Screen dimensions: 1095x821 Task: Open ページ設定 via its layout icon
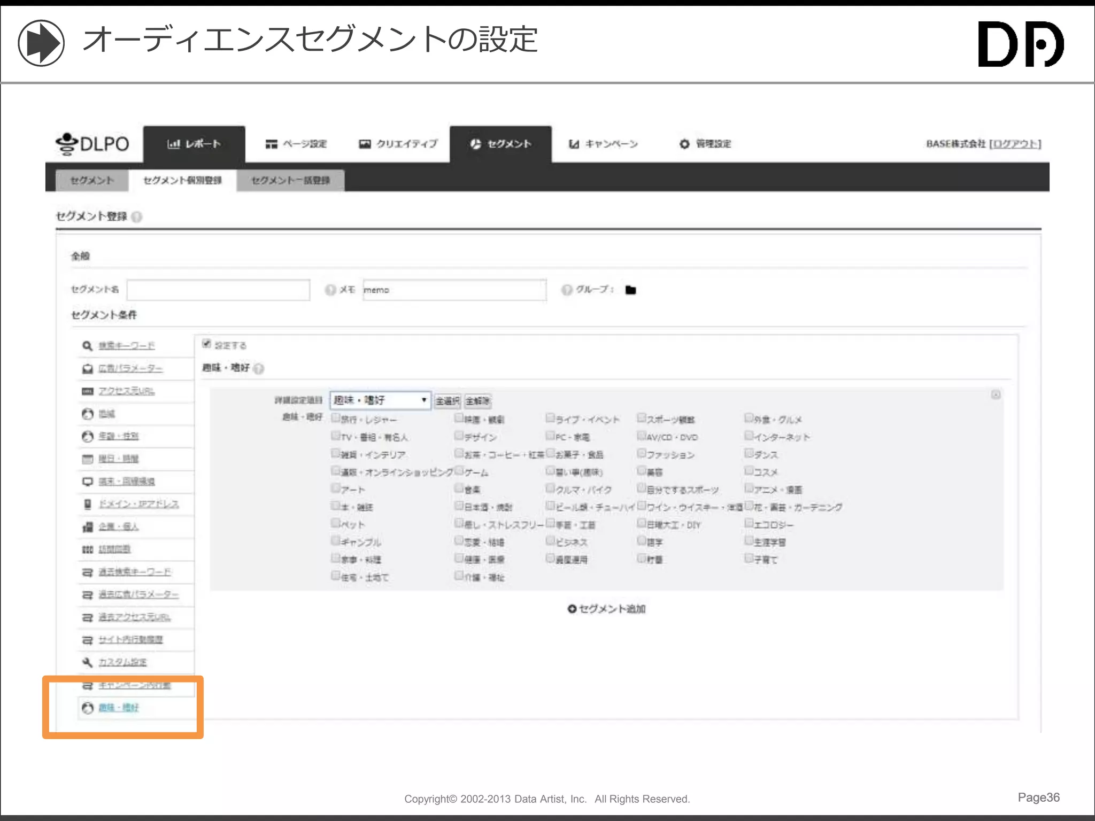tap(272, 144)
